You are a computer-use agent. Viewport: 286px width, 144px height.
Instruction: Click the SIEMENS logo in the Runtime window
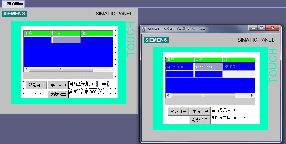click(x=156, y=40)
